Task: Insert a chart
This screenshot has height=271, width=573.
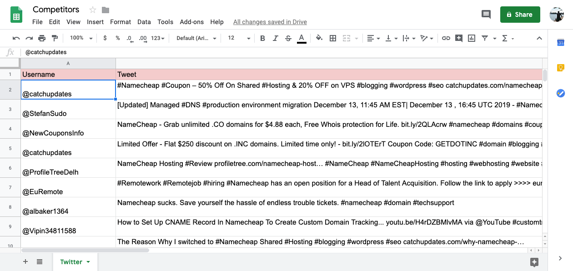Action: click(x=472, y=38)
